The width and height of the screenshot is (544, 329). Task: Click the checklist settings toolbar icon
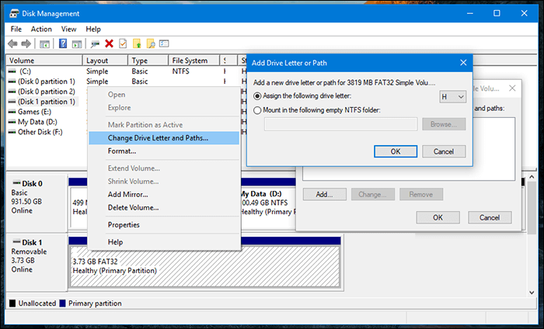(164, 43)
